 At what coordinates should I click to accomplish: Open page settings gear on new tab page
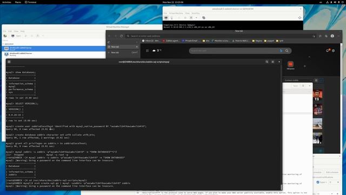point(333,50)
